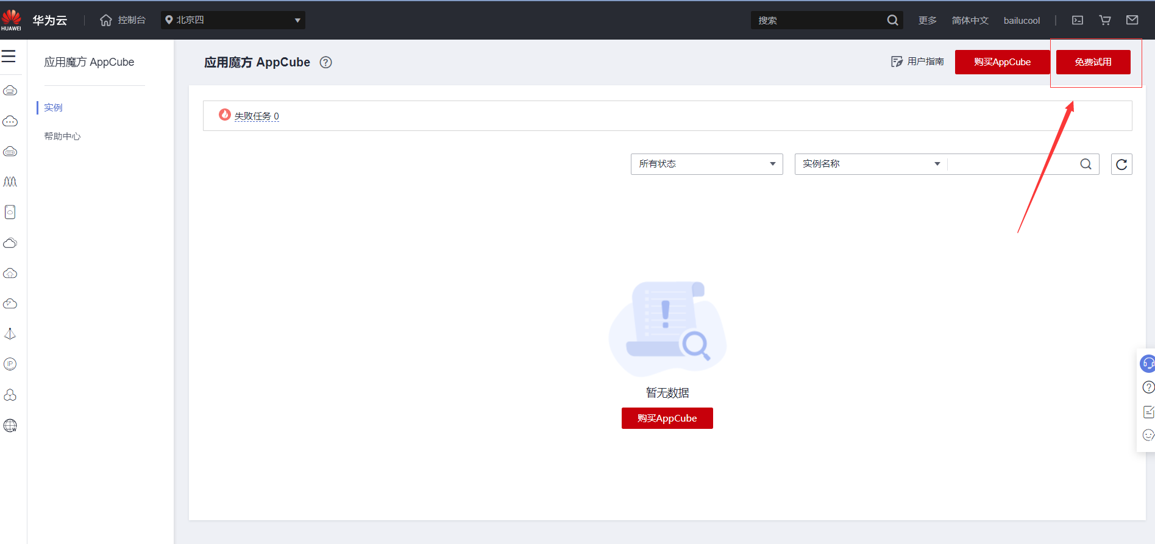
Task: Open the CloudShell terminal icon
Action: [x=1078, y=20]
